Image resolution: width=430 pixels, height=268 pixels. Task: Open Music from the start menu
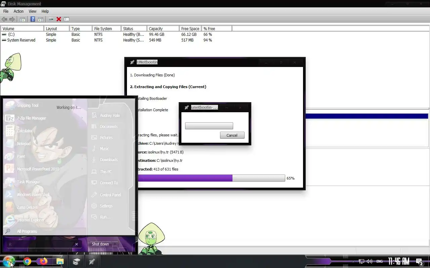(104, 149)
